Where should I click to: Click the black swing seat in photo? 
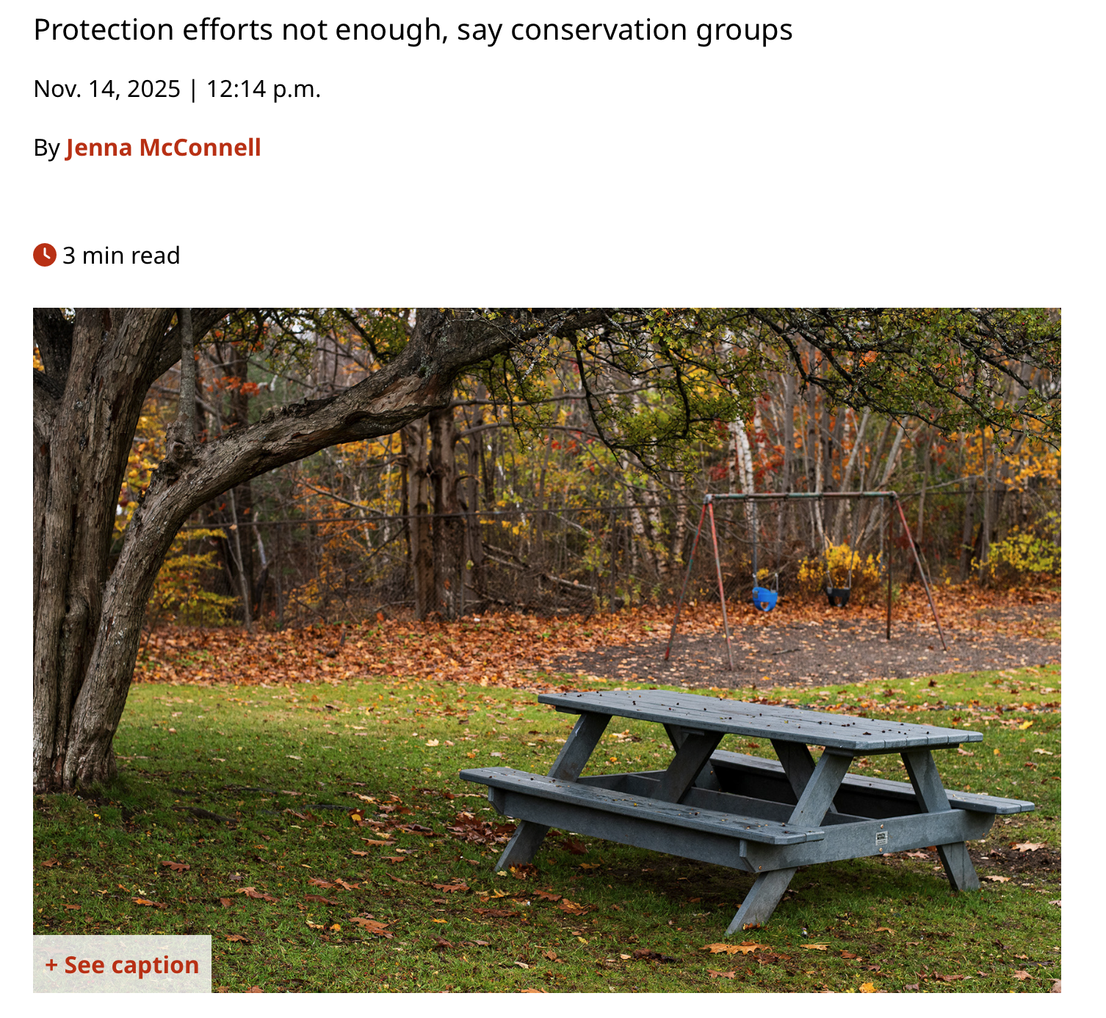[x=838, y=595]
